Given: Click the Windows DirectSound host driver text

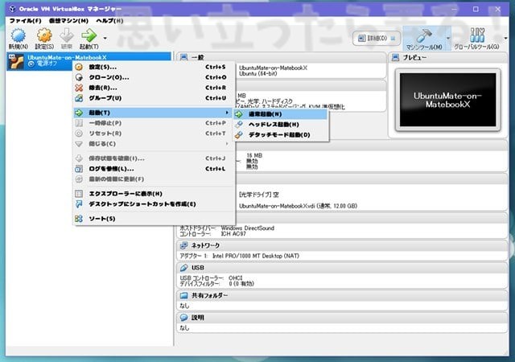Looking at the screenshot, I should pyautogui.click(x=248, y=228).
